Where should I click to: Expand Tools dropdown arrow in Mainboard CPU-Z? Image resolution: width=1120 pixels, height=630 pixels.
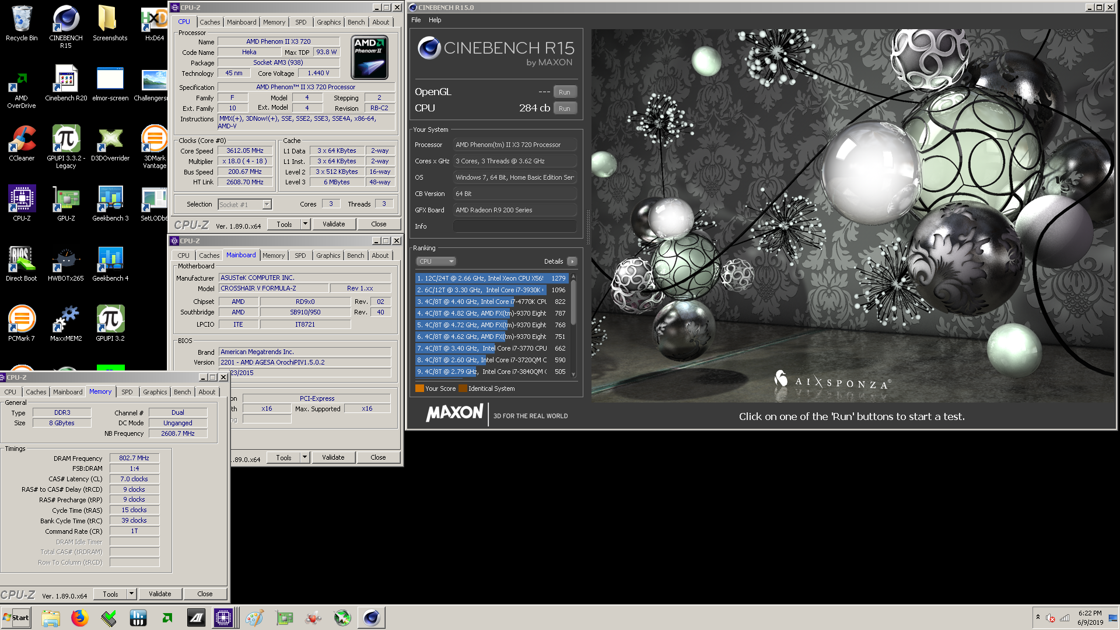(304, 457)
